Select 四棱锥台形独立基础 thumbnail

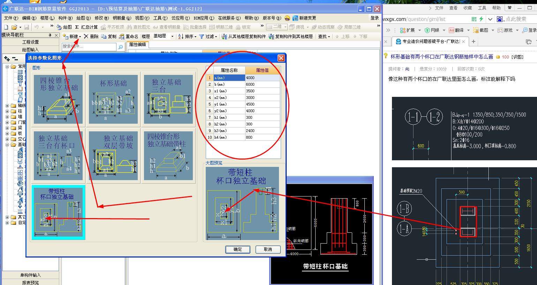58,99
